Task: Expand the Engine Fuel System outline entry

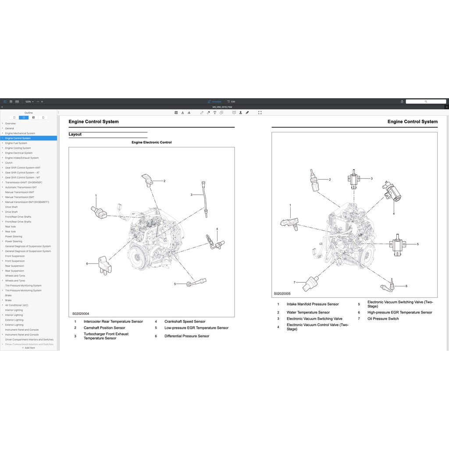Action: pyautogui.click(x=3, y=143)
